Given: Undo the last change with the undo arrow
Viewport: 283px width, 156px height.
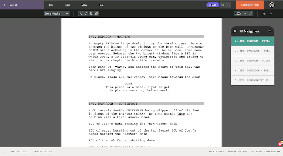Looking at the screenshot, I should click(x=264, y=13).
